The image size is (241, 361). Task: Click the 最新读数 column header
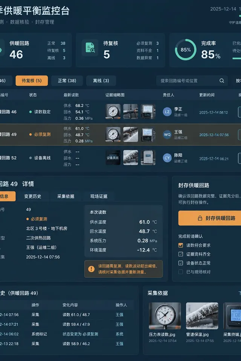[x=71, y=95]
